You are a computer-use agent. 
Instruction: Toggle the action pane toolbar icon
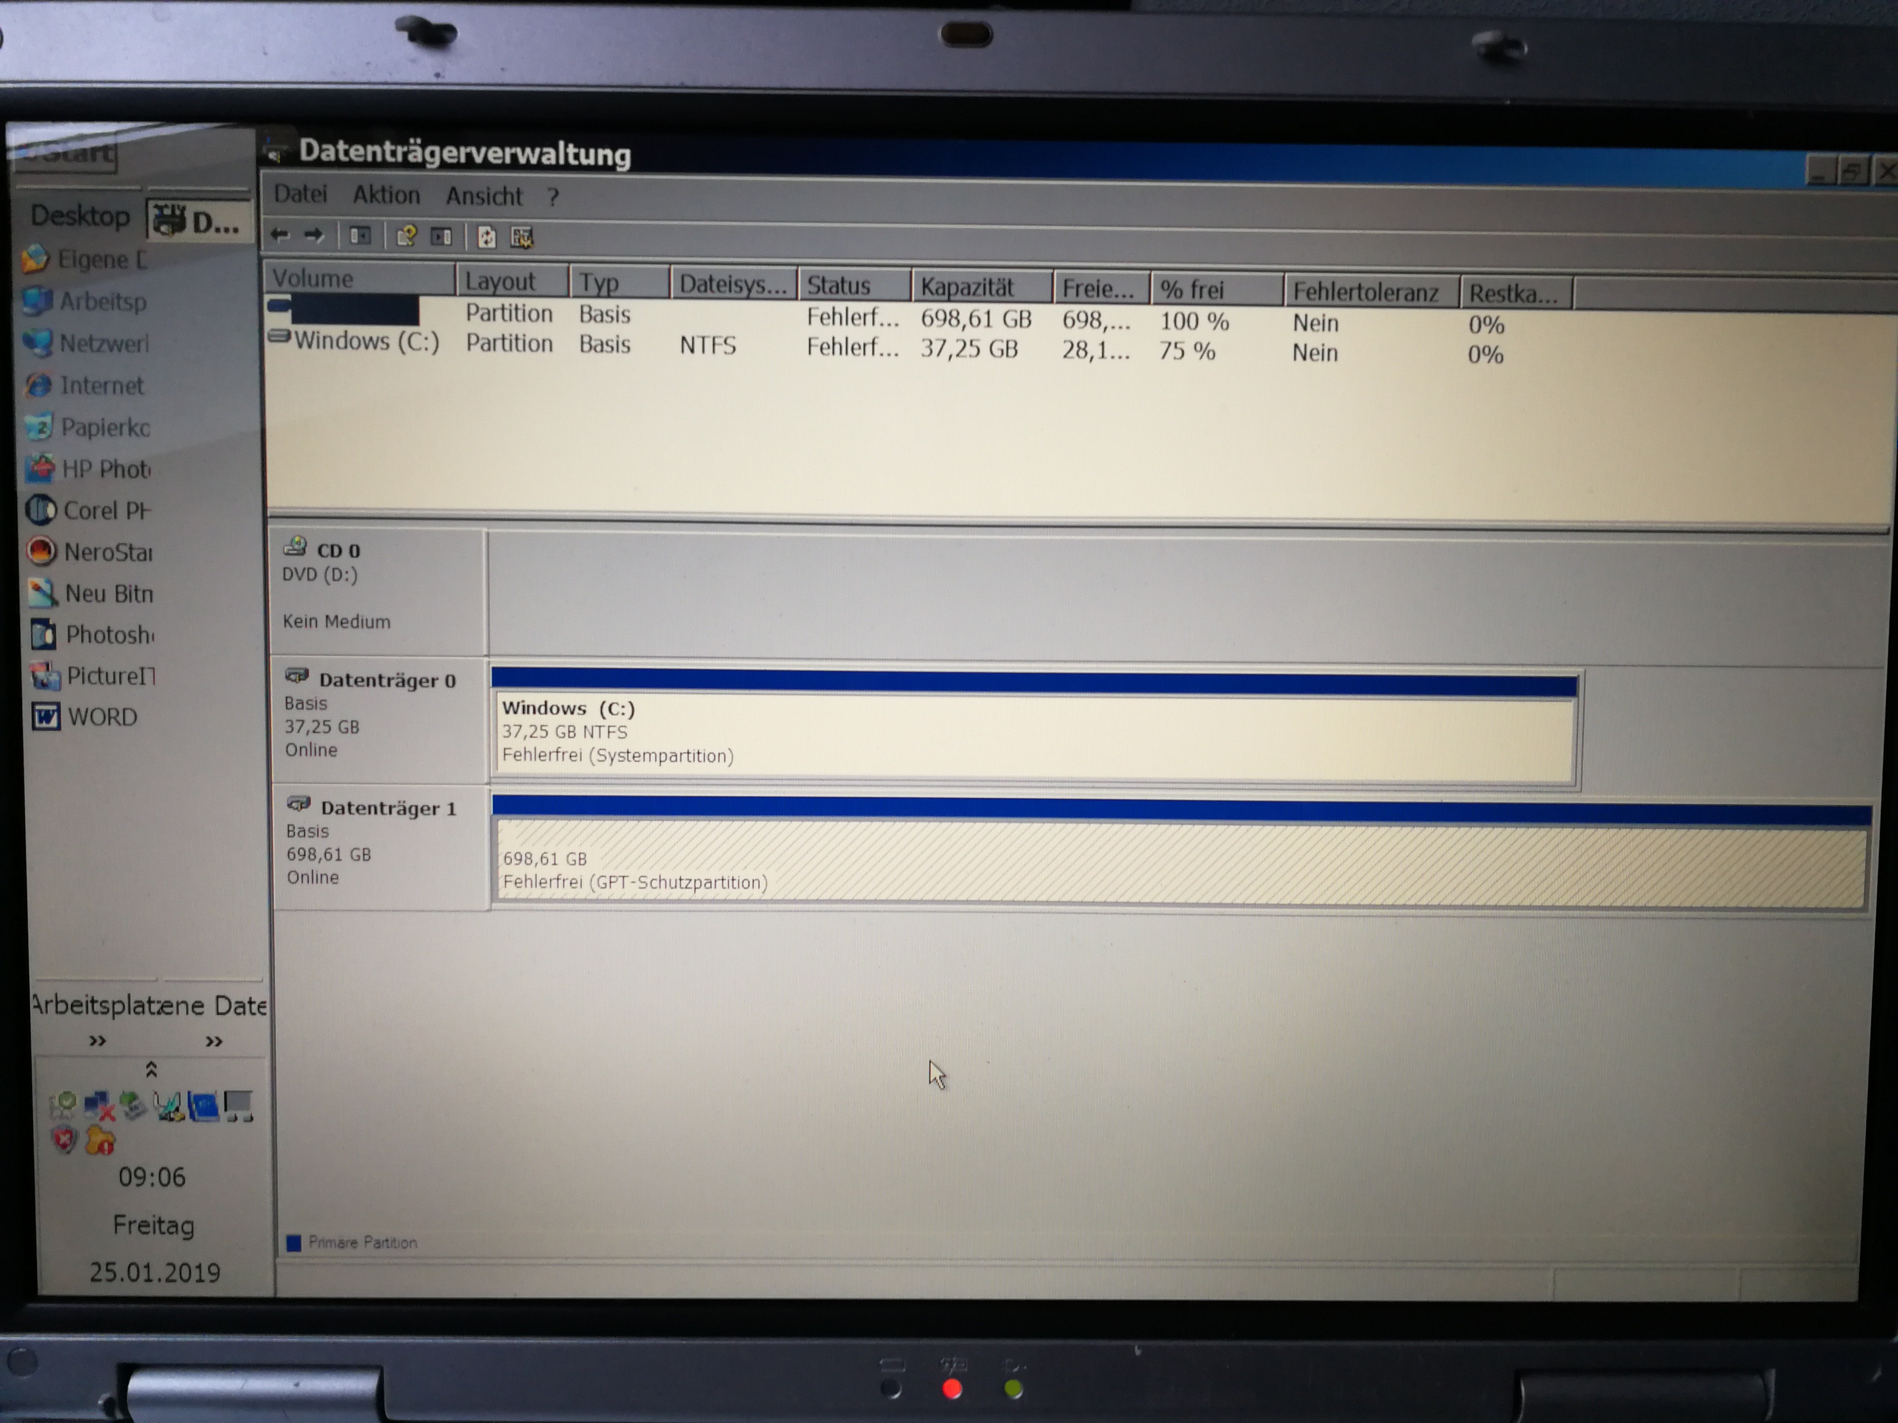pos(441,237)
